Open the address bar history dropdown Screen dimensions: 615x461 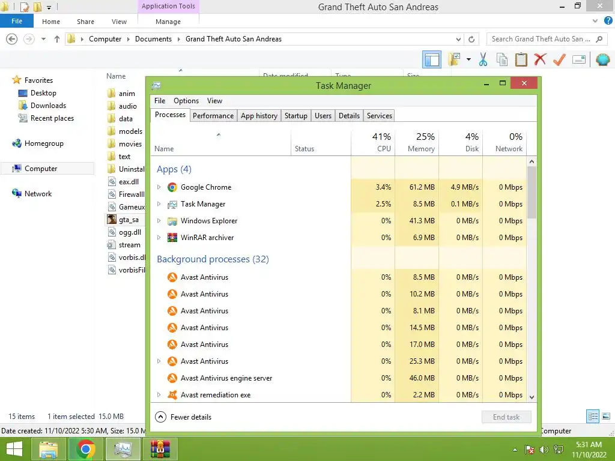[x=458, y=39]
